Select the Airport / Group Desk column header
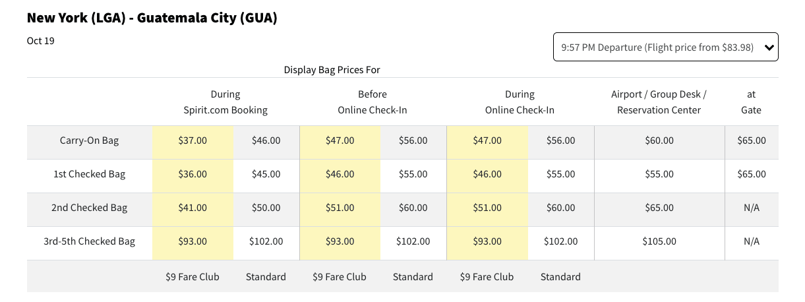This screenshot has width=805, height=302. 659,102
